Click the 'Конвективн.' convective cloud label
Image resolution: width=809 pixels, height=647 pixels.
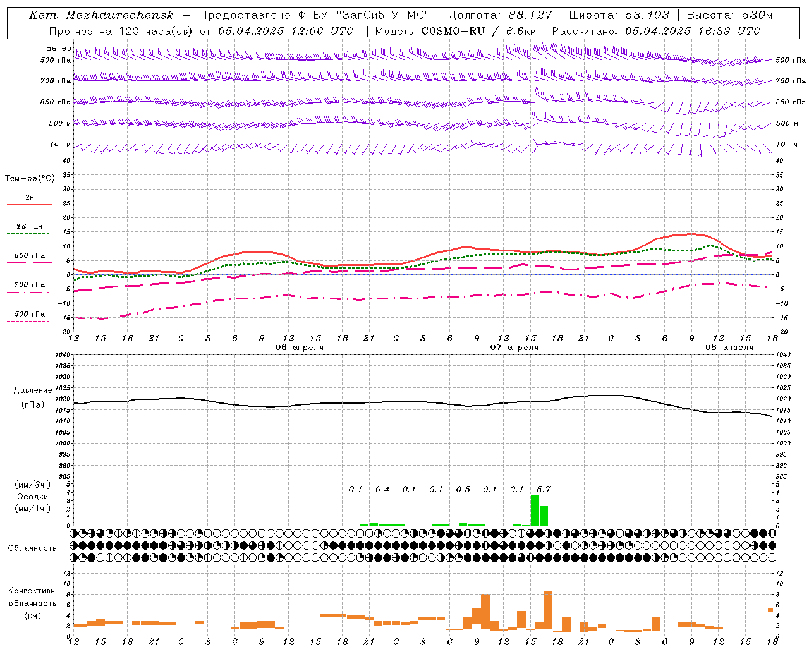(x=33, y=591)
